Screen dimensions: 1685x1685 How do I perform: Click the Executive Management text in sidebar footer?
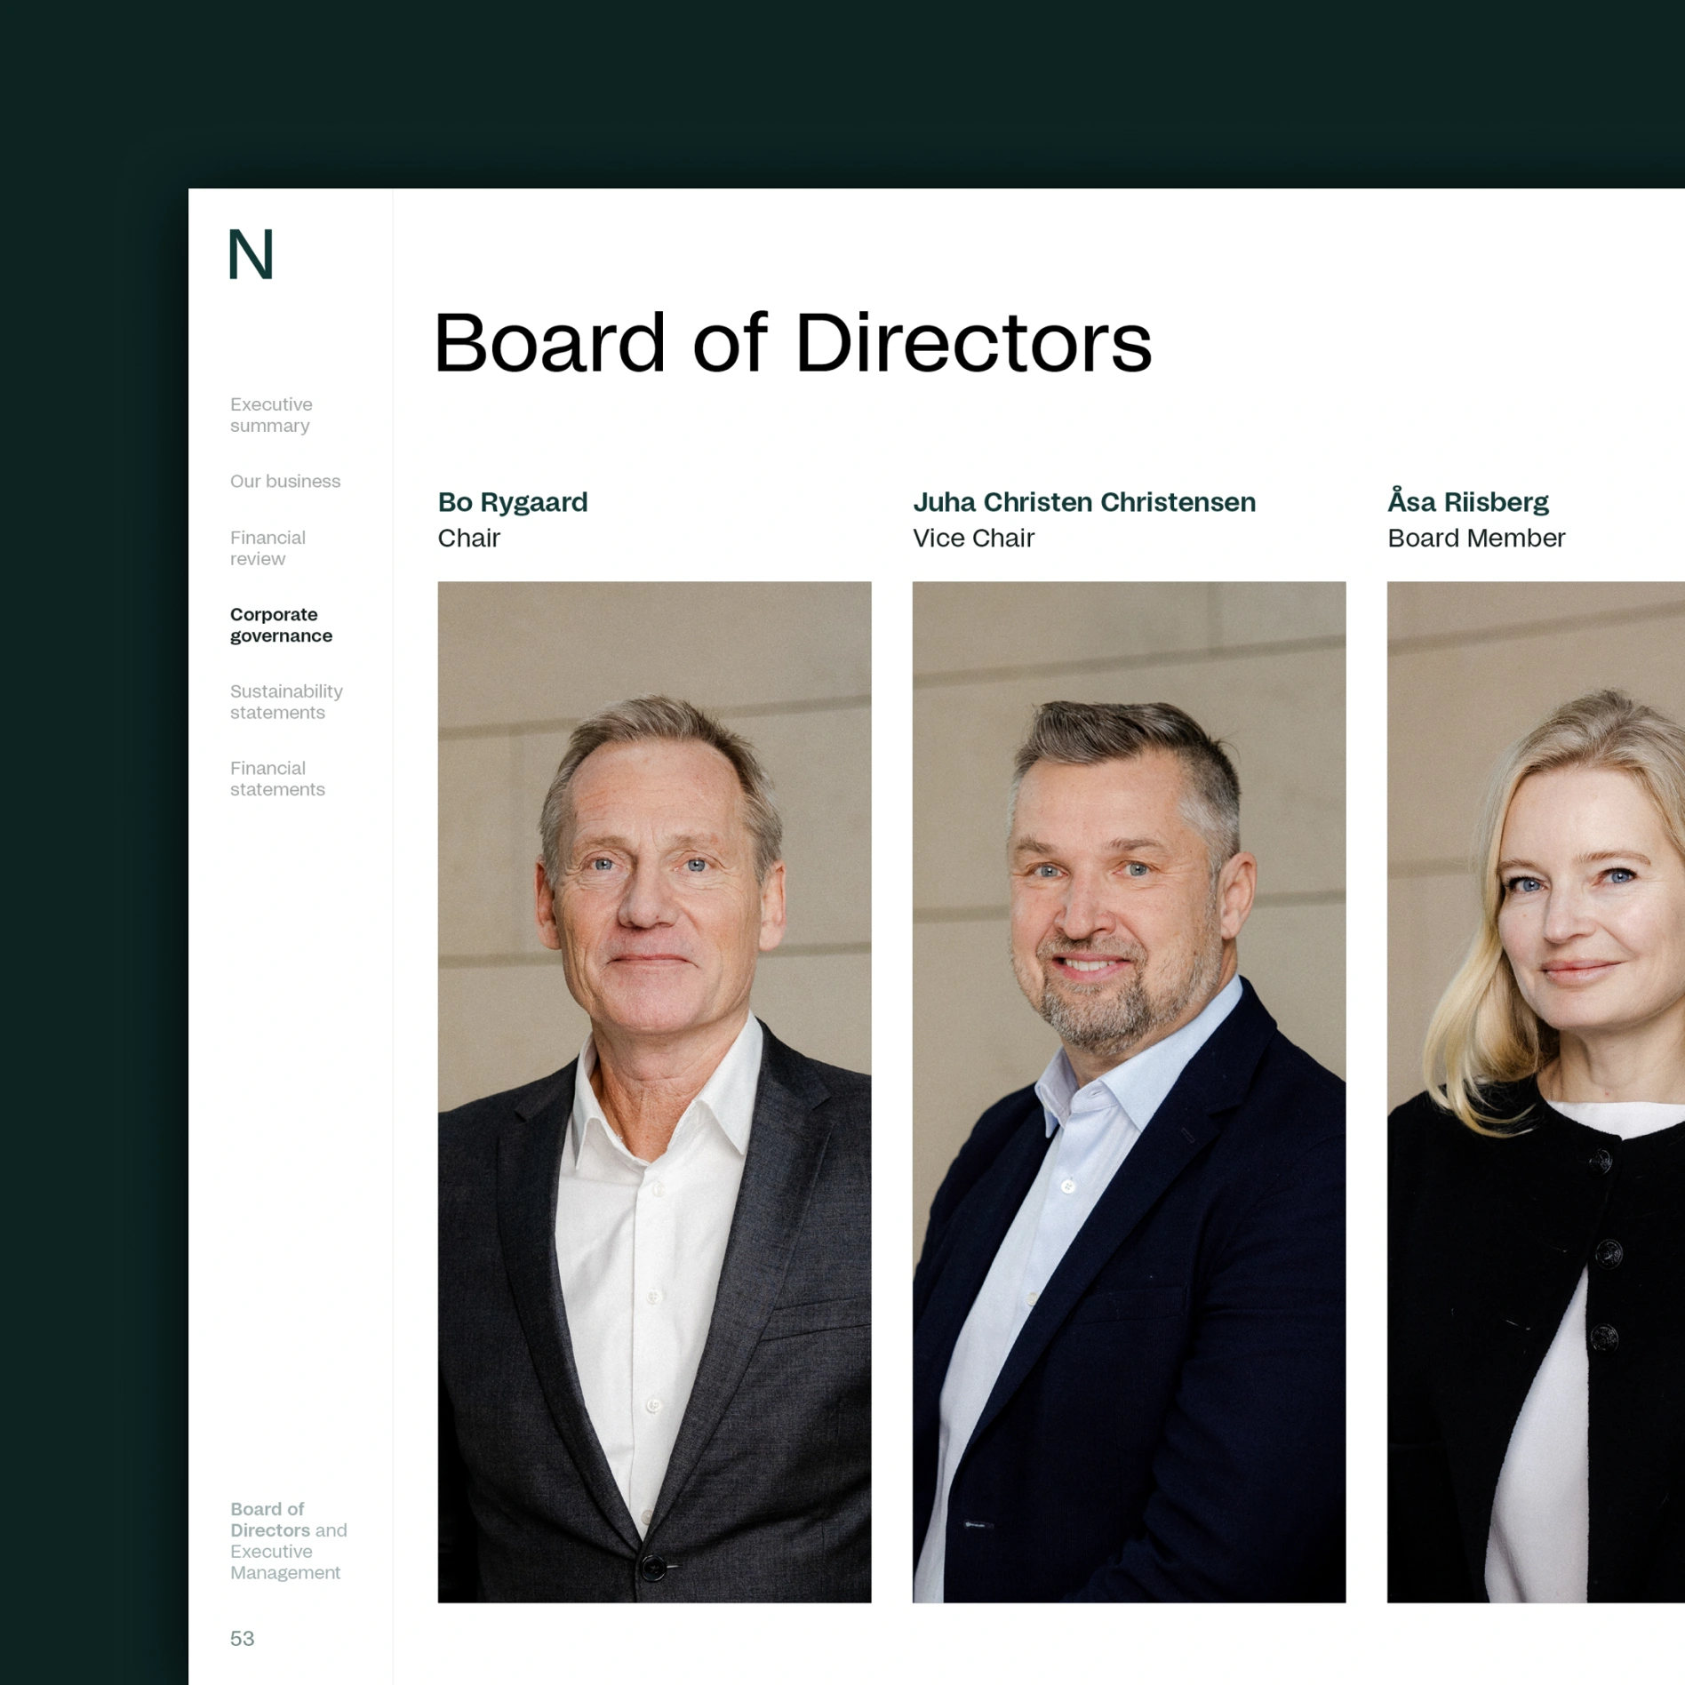(x=284, y=1561)
